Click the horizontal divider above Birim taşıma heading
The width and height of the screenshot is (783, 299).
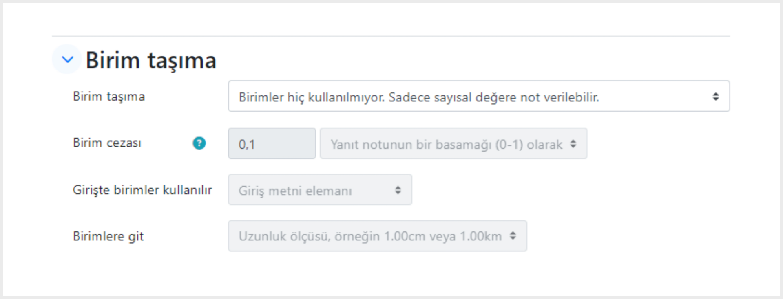click(391, 36)
